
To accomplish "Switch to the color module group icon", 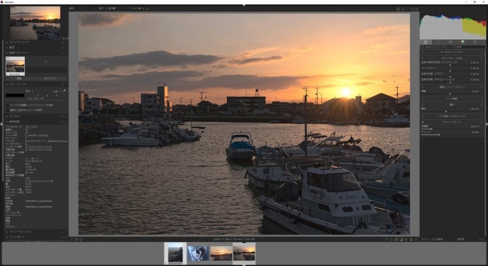I will pos(463,42).
